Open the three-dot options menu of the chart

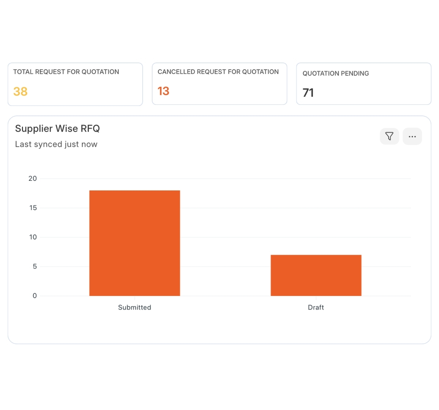(x=412, y=136)
